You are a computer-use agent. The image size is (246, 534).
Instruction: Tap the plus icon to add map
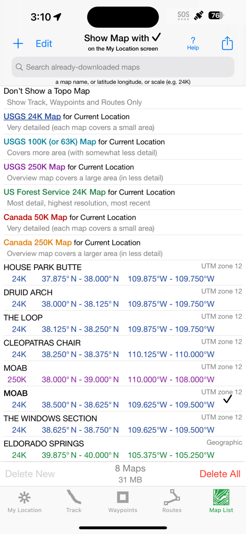[x=18, y=44]
